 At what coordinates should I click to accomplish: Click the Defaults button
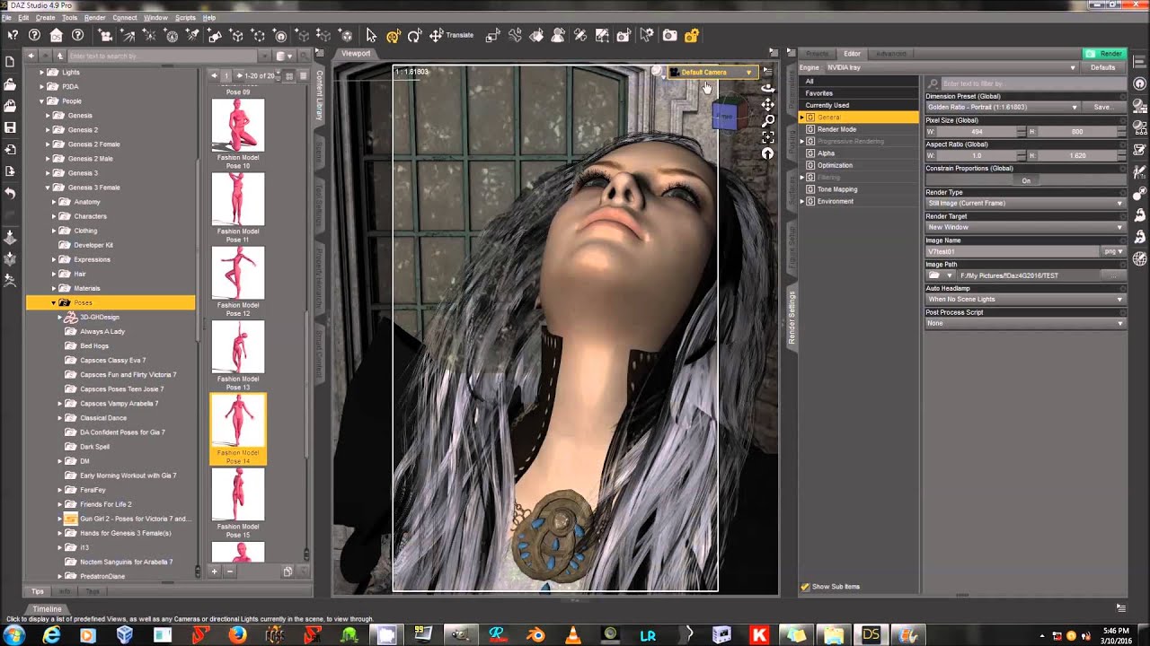pos(1102,67)
